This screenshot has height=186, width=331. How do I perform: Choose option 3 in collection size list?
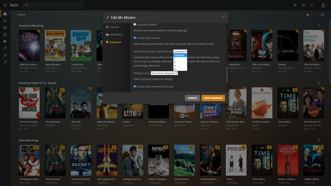pyautogui.click(x=180, y=66)
